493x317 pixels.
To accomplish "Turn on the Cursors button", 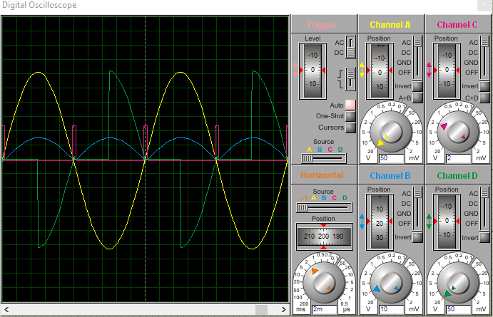I will point(350,128).
